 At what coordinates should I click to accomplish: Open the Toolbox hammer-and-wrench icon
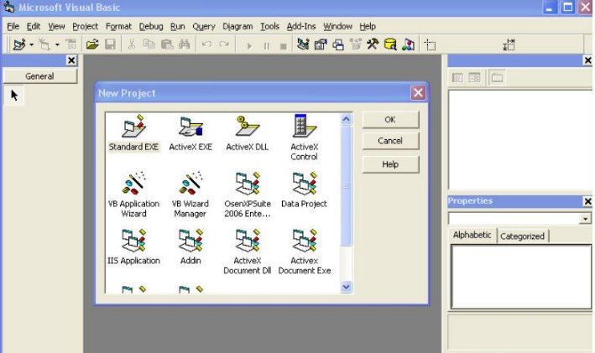(373, 44)
